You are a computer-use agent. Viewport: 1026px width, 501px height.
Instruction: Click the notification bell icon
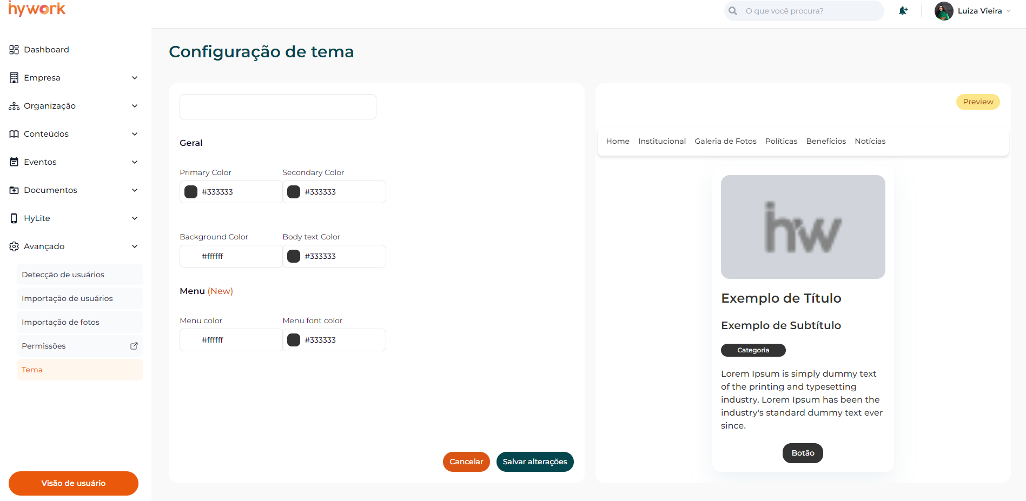903,11
